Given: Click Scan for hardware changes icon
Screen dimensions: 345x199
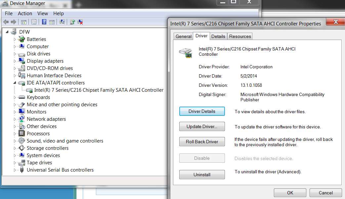Looking at the screenshot, I should pos(62,22).
